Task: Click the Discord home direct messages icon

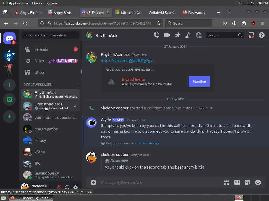Action: [9, 38]
